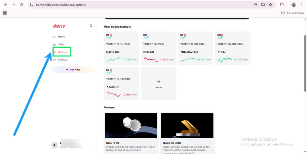
Task: Click the install app icon in address bar
Action: point(263,5)
